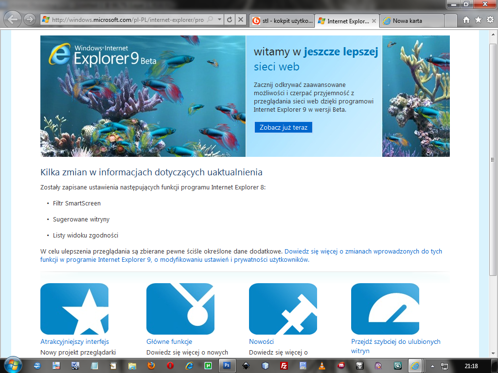Switch to Photoshop in the taskbar
This screenshot has height=373, width=498.
[x=227, y=366]
